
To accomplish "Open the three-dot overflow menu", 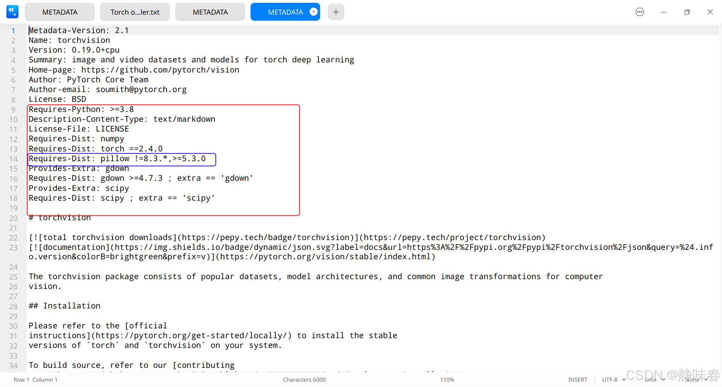I will click(639, 12).
